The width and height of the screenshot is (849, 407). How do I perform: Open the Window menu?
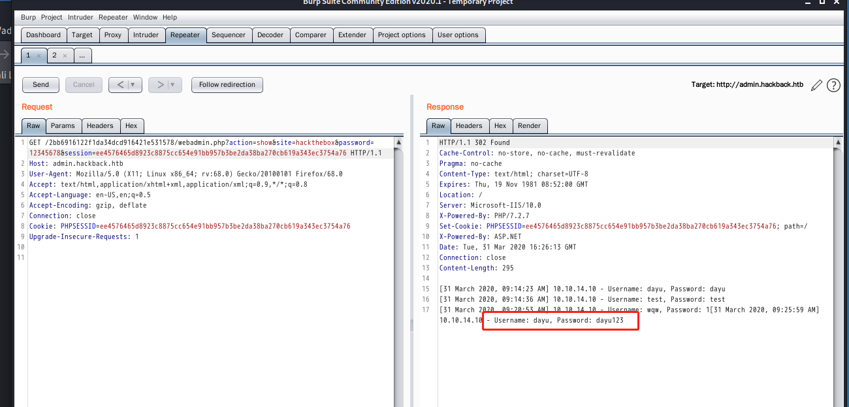[145, 17]
